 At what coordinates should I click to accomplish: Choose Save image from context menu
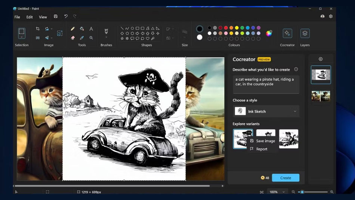(265, 141)
